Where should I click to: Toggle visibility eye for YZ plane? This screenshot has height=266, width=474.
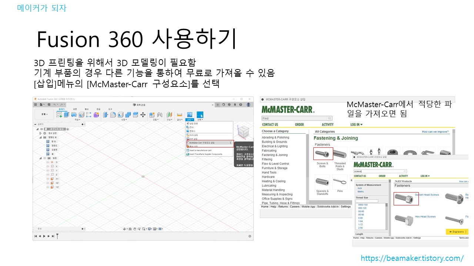[48, 187]
